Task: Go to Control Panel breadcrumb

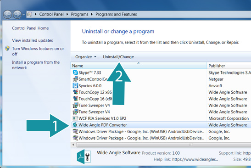Action: coord(51,14)
